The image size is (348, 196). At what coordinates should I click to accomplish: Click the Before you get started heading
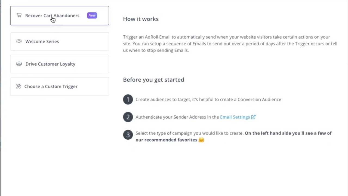153,79
